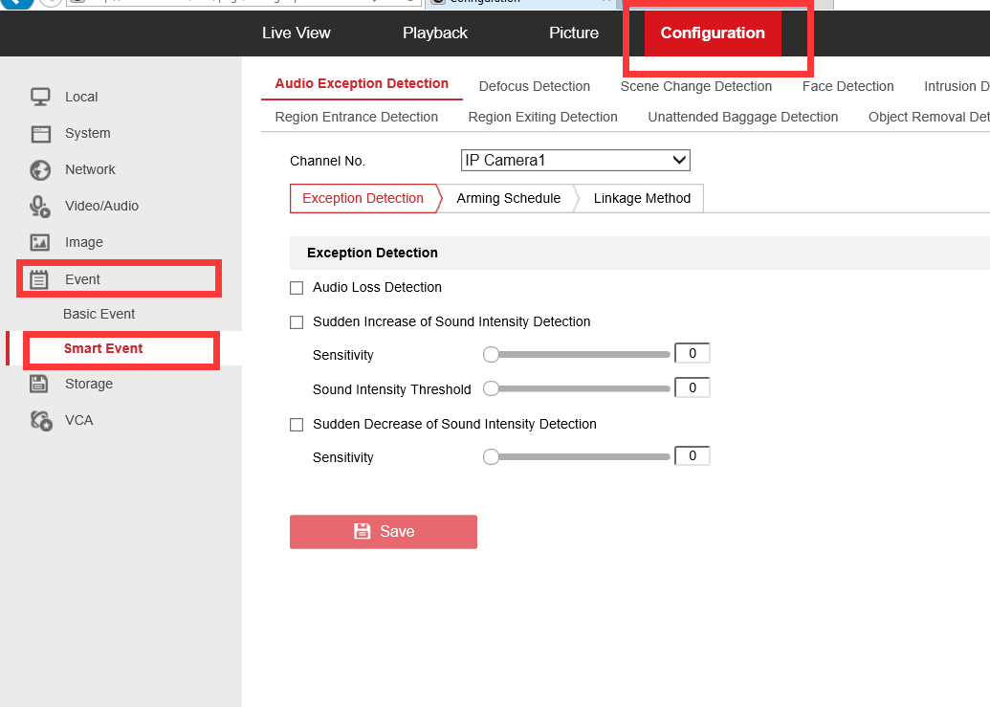
Task: Click the Network globe icon
Action: (40, 170)
